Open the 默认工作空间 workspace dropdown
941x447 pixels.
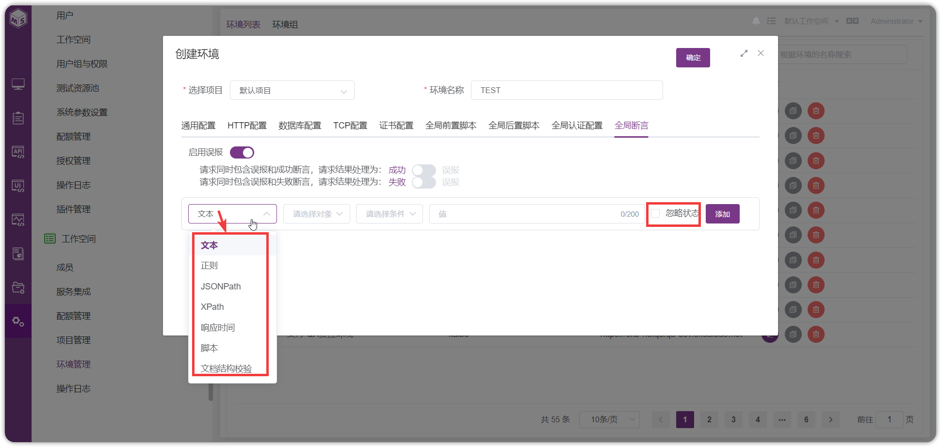point(811,21)
